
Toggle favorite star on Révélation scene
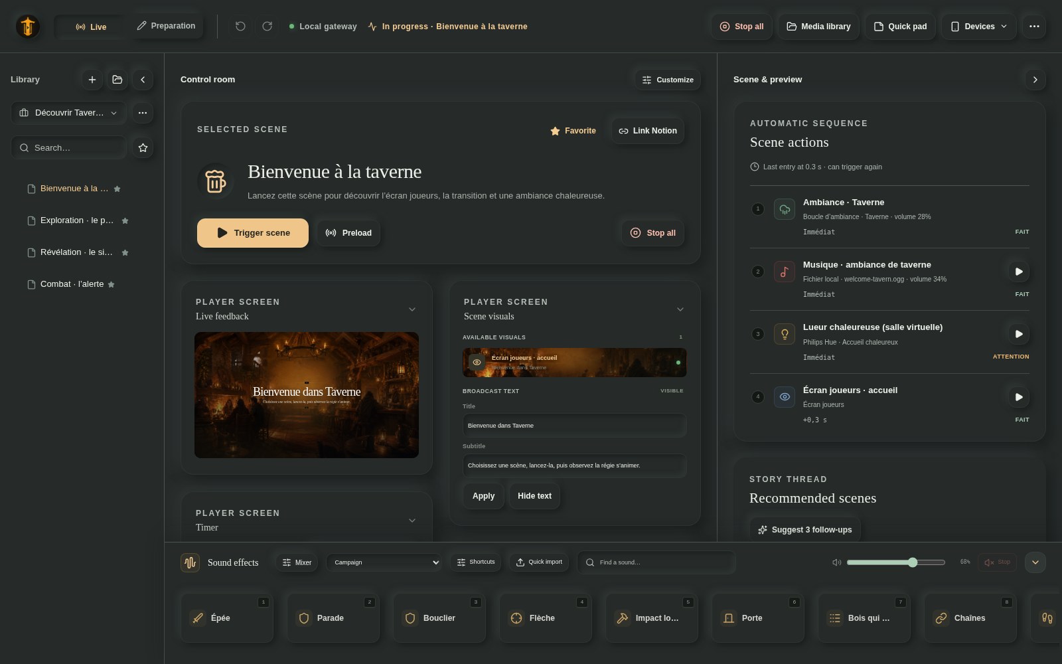click(125, 252)
